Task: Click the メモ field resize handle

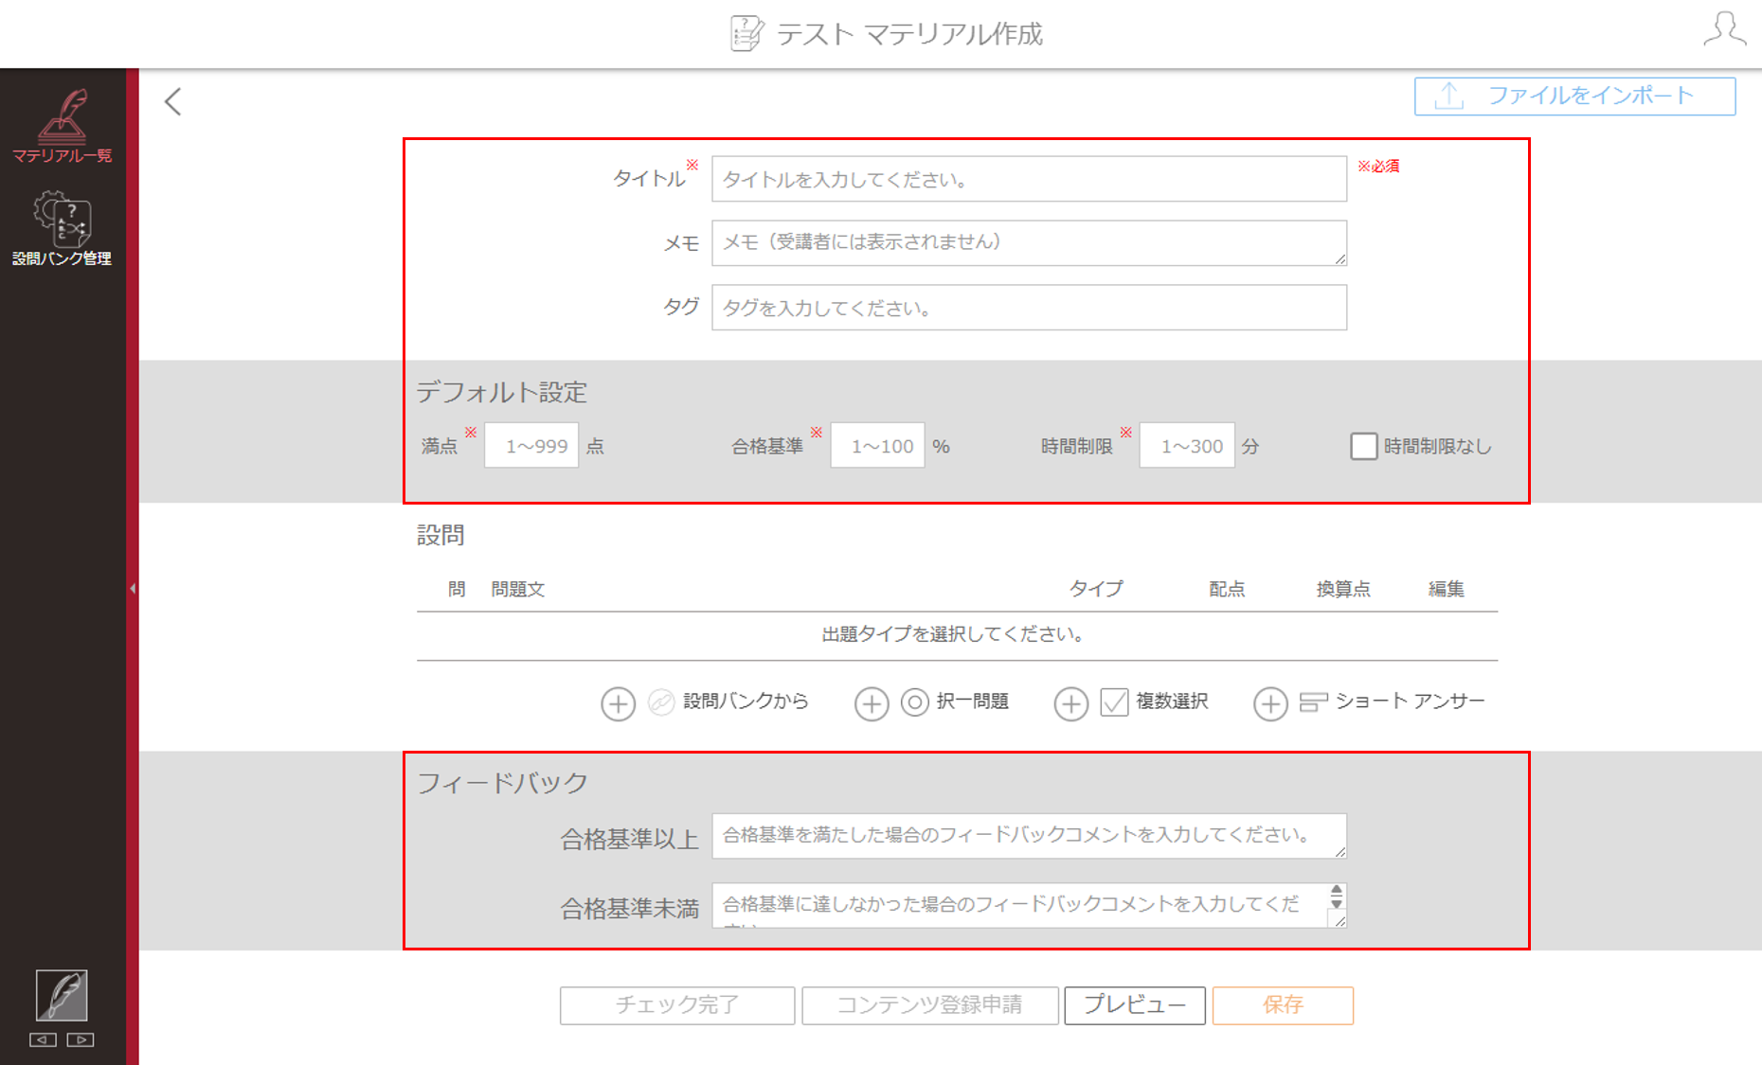Action: 1339,258
